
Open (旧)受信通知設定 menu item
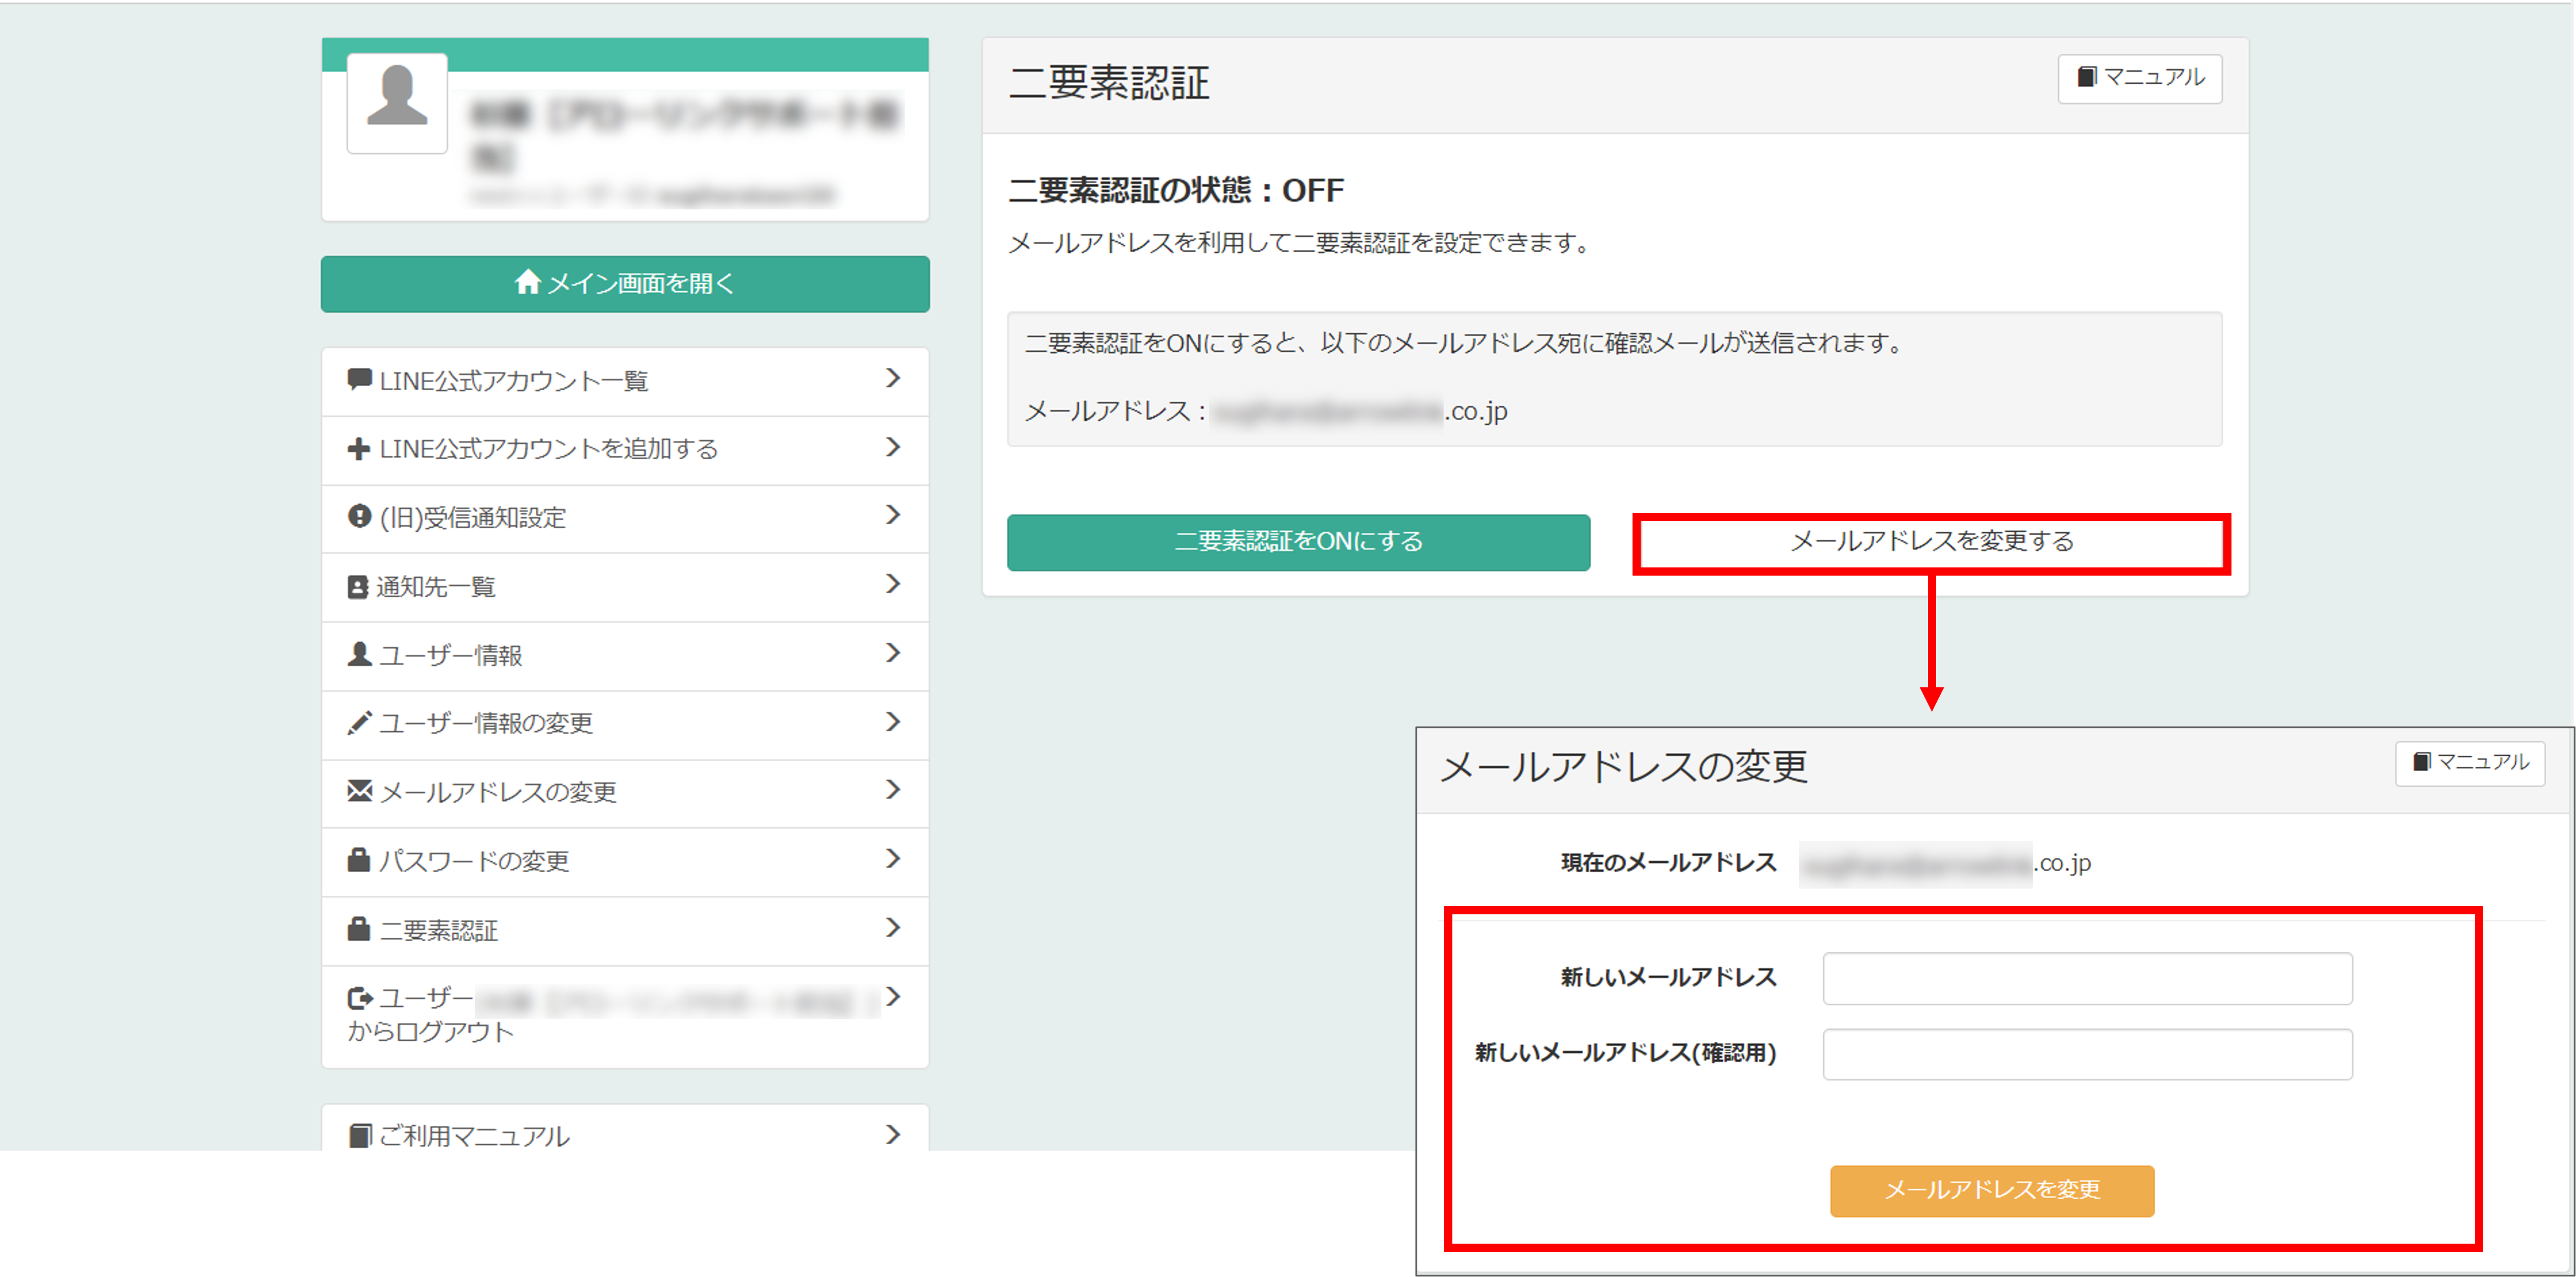pyautogui.click(x=625, y=519)
